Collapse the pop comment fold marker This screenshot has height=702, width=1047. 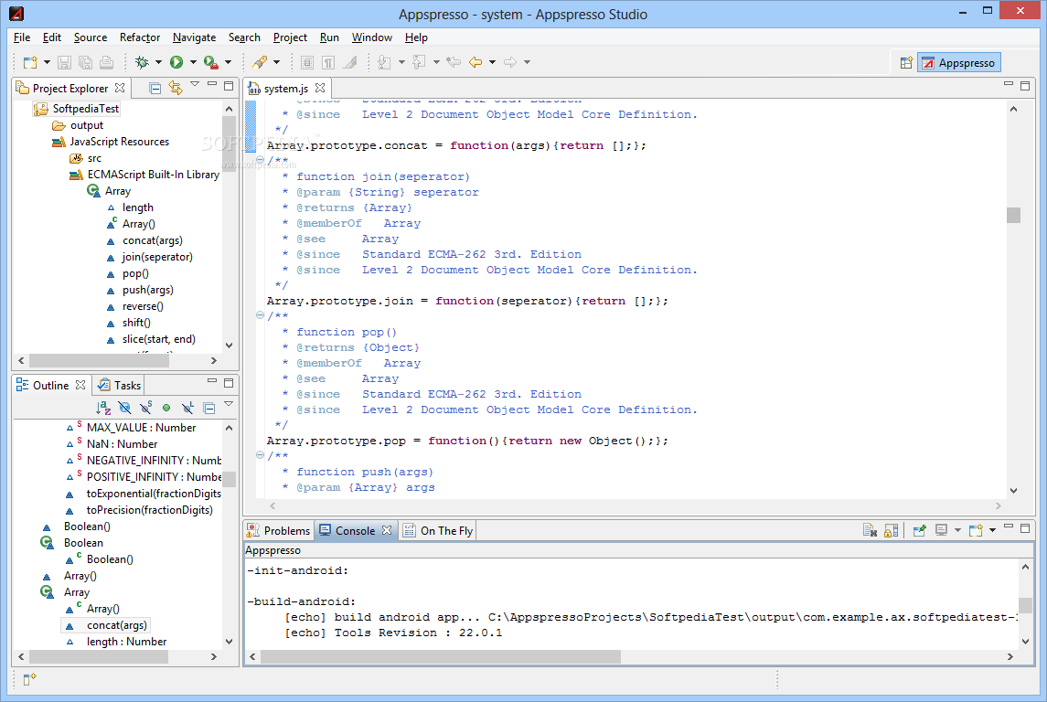[260, 315]
